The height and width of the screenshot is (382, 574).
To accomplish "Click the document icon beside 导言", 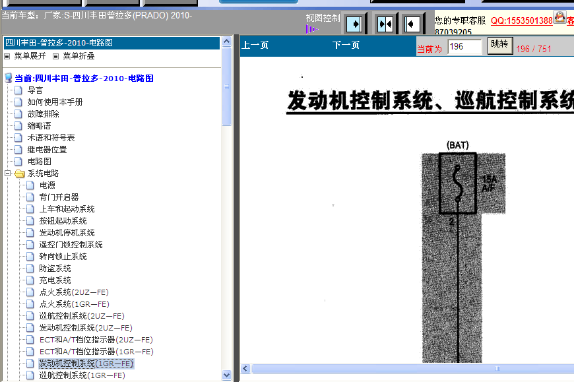I will pyautogui.click(x=18, y=90).
